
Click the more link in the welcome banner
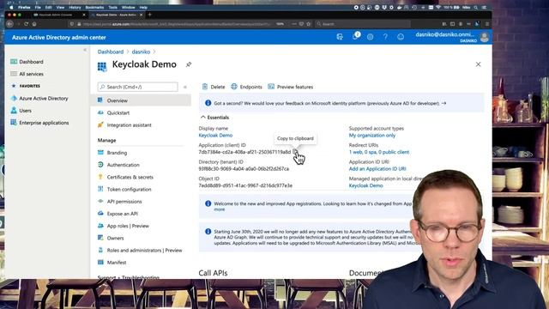[220, 209]
